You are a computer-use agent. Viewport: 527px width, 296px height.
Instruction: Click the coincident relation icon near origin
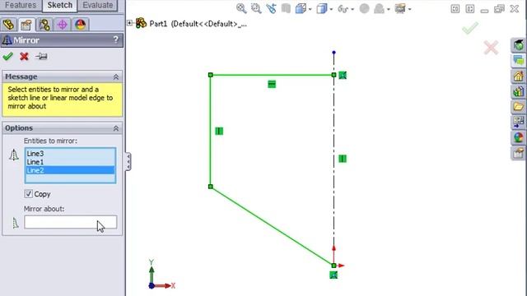333,275
